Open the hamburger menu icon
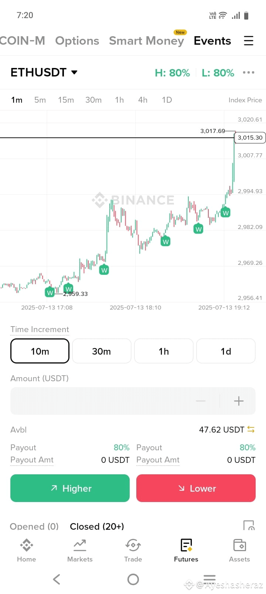Viewport: 266px width, 594px height. point(249,41)
